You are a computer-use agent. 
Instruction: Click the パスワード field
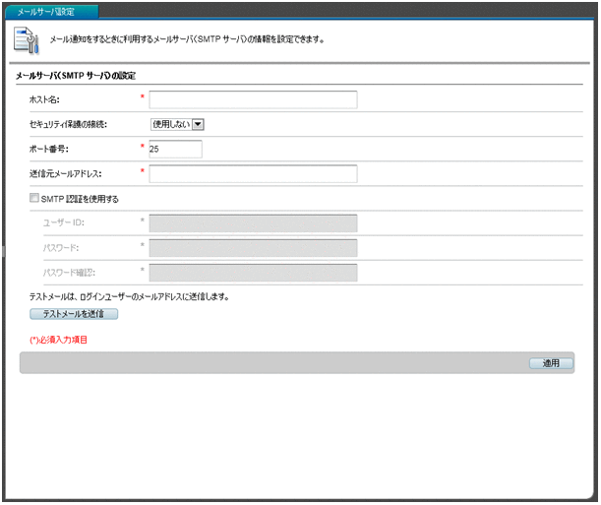253,248
